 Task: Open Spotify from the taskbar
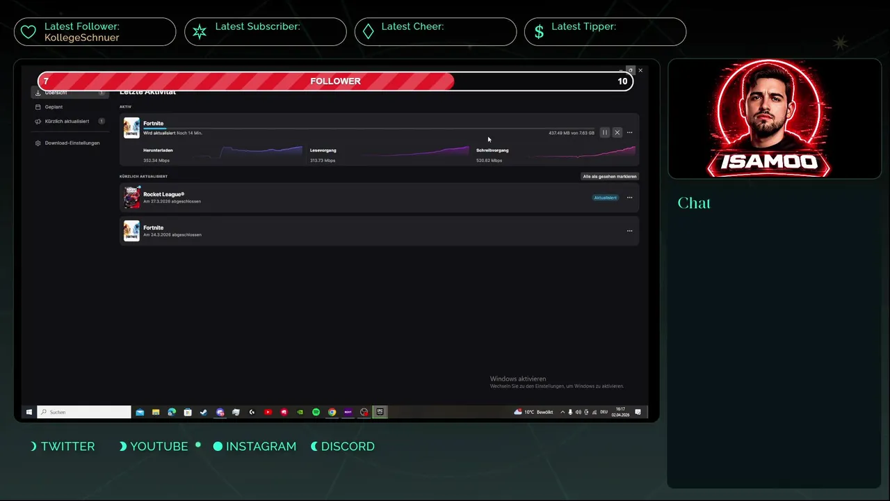316,412
